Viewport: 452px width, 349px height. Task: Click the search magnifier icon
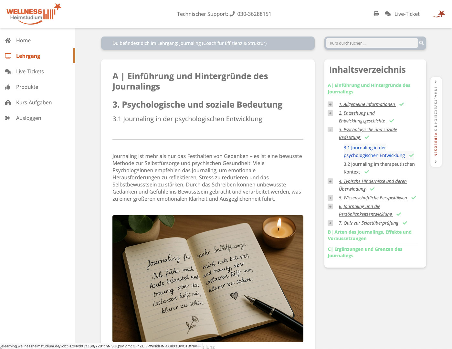421,43
